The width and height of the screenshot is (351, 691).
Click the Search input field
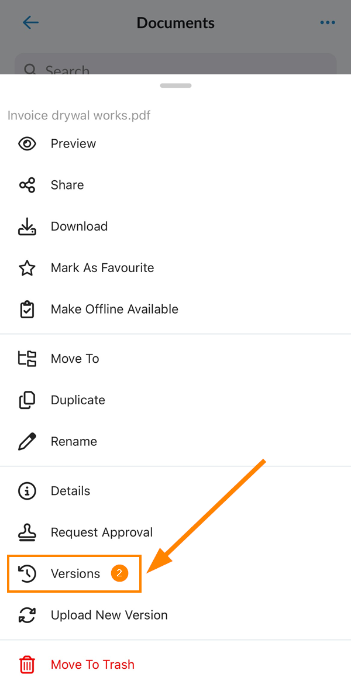pos(175,64)
